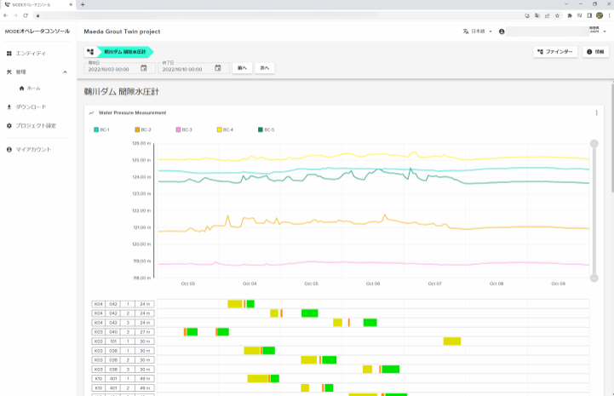Collapse the 管理 sidebar section
This screenshot has height=396, width=614.
point(66,72)
